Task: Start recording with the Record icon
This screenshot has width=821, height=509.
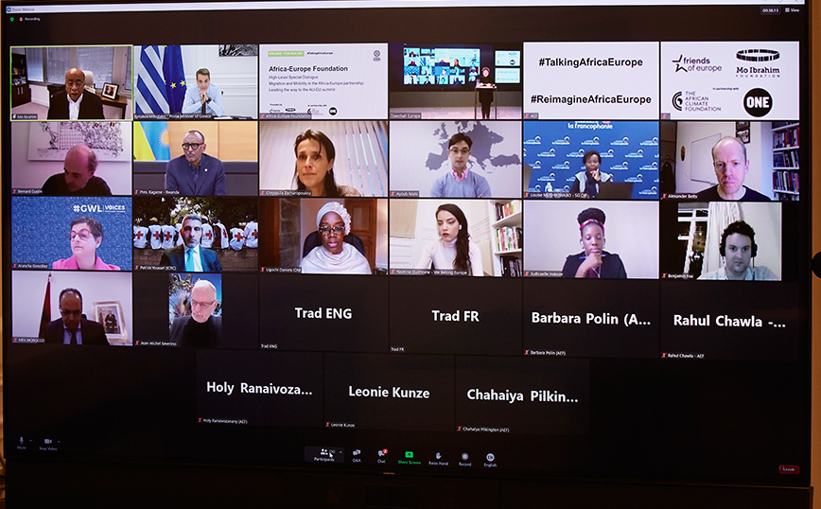Action: point(464,456)
